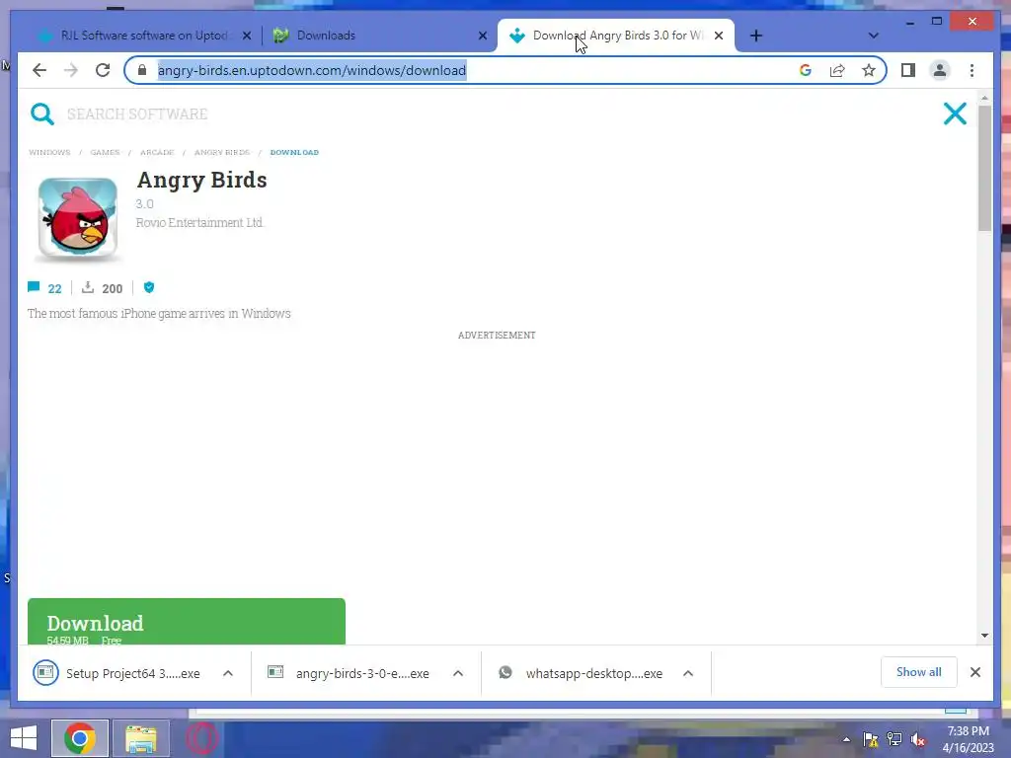This screenshot has height=758, width=1011.
Task: Open a new browser tab
Action: (756, 36)
